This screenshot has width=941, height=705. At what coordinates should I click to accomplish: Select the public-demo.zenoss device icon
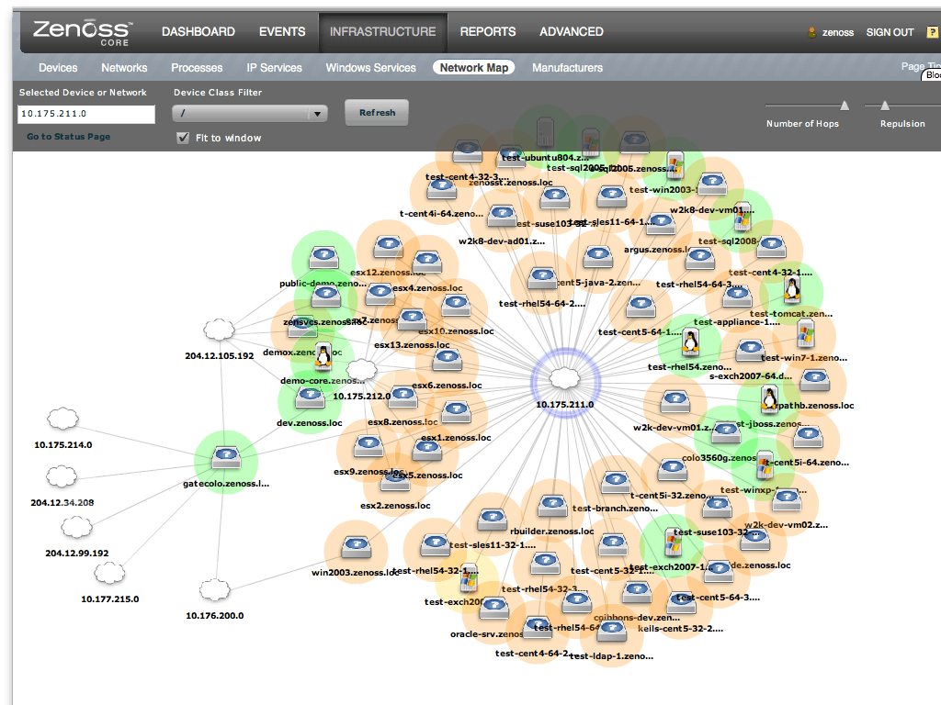pos(323,258)
